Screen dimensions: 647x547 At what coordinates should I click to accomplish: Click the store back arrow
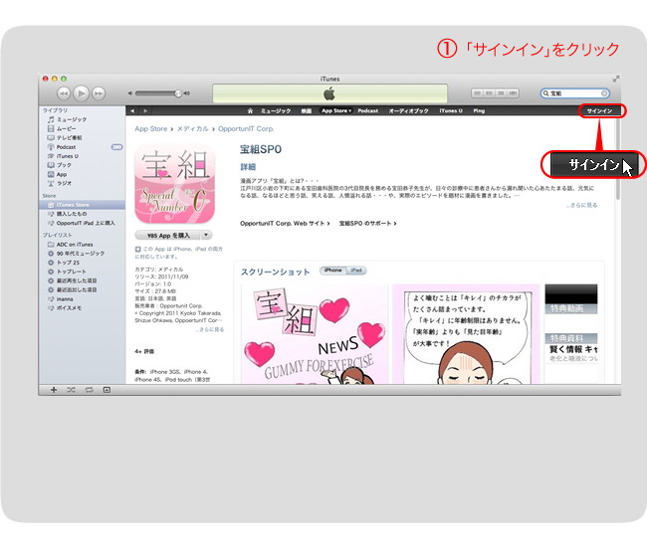(x=133, y=110)
